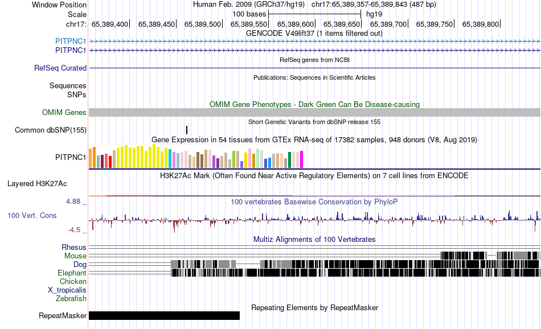Click the magenta bar in GTEx chart
Screen dimensions: 541x329
click(302, 160)
